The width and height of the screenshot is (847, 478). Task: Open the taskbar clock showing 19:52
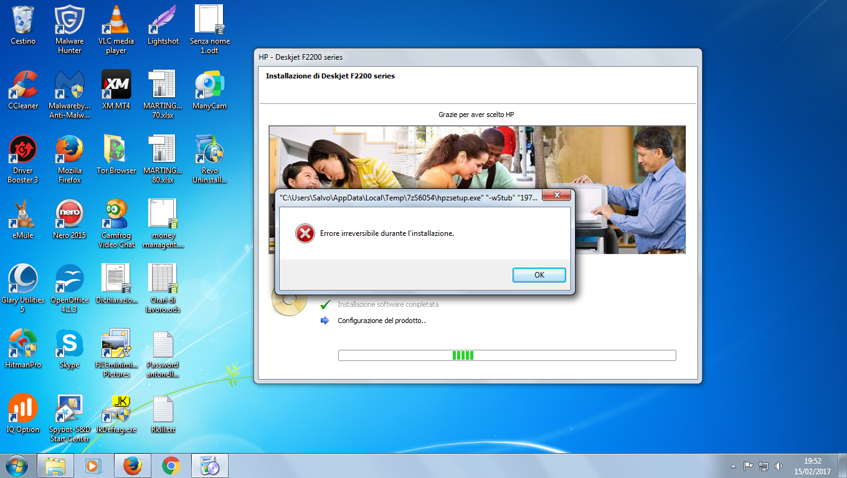tap(813, 466)
